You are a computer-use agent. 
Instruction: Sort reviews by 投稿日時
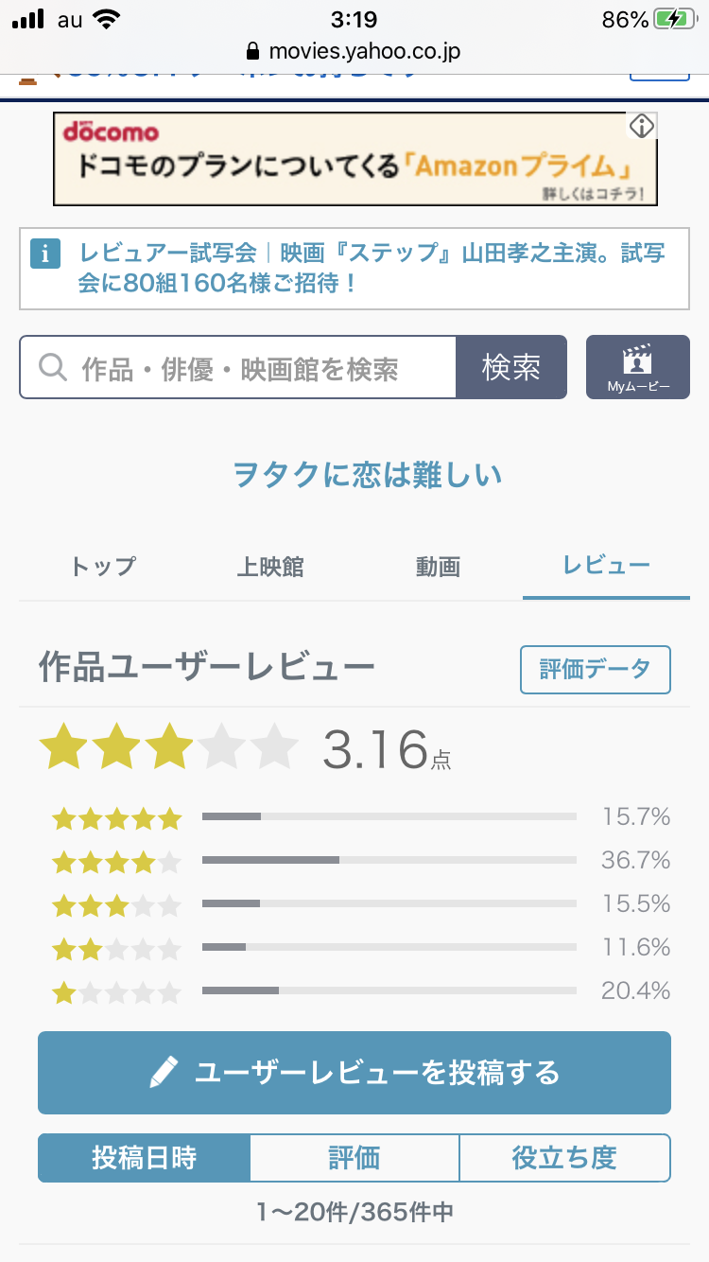[x=145, y=1158]
